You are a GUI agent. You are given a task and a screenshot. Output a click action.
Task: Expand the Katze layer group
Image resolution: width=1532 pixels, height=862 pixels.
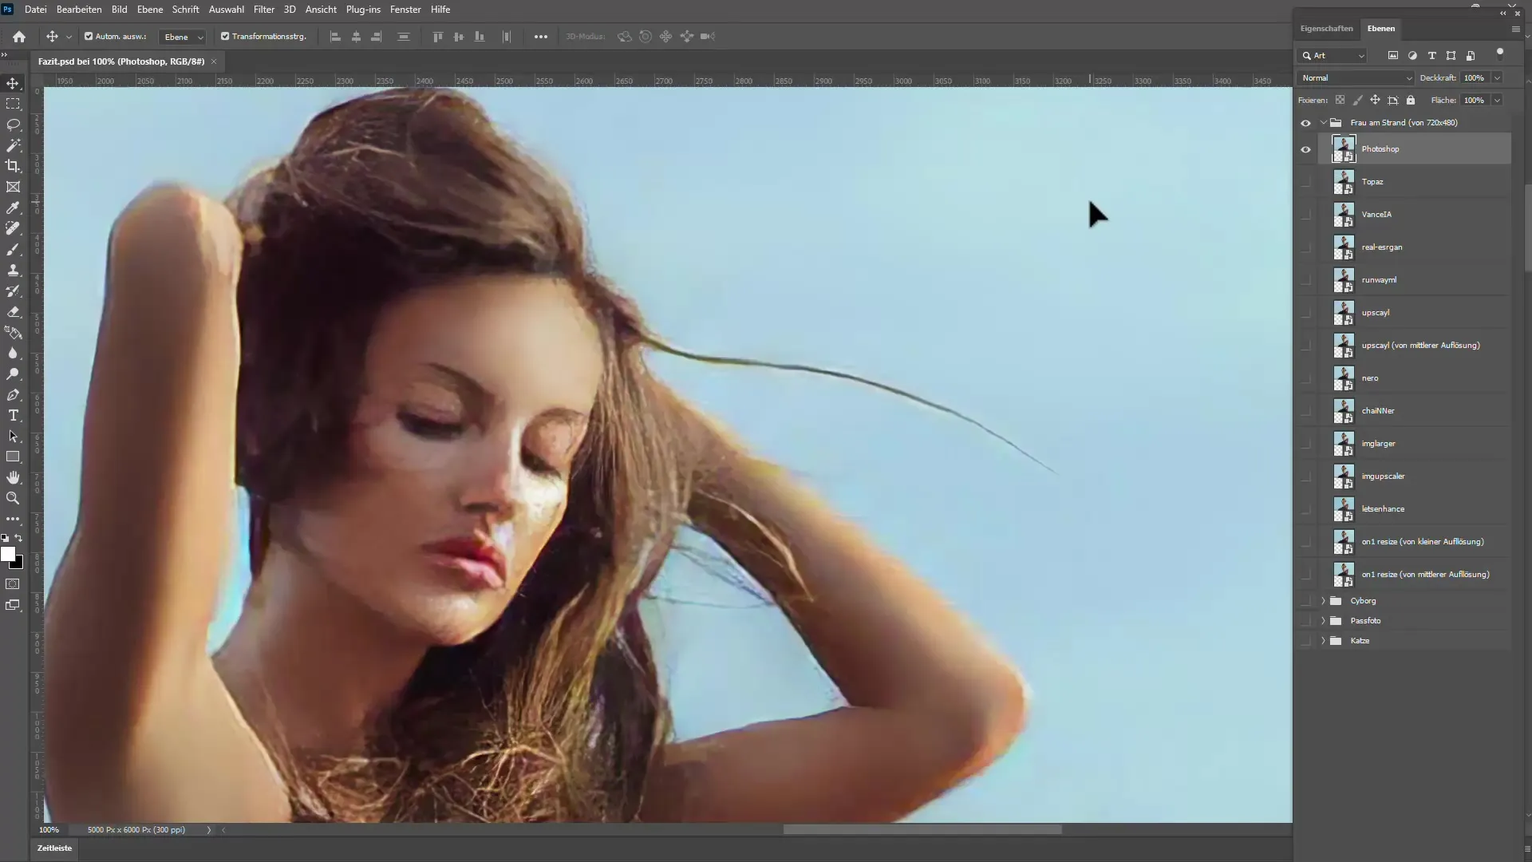(1323, 640)
